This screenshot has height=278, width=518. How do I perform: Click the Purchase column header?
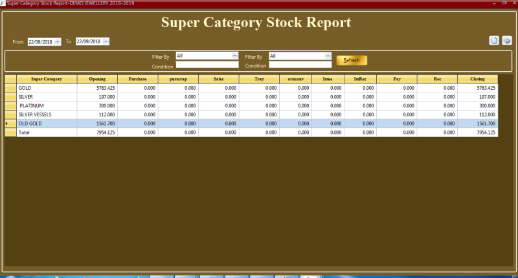(x=137, y=79)
